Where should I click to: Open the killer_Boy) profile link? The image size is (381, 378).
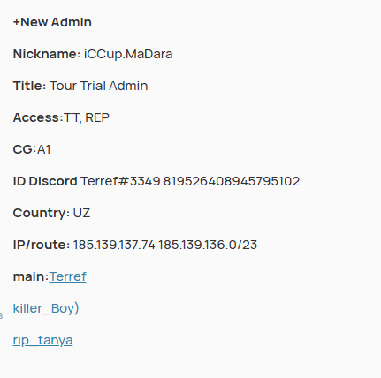(x=46, y=308)
